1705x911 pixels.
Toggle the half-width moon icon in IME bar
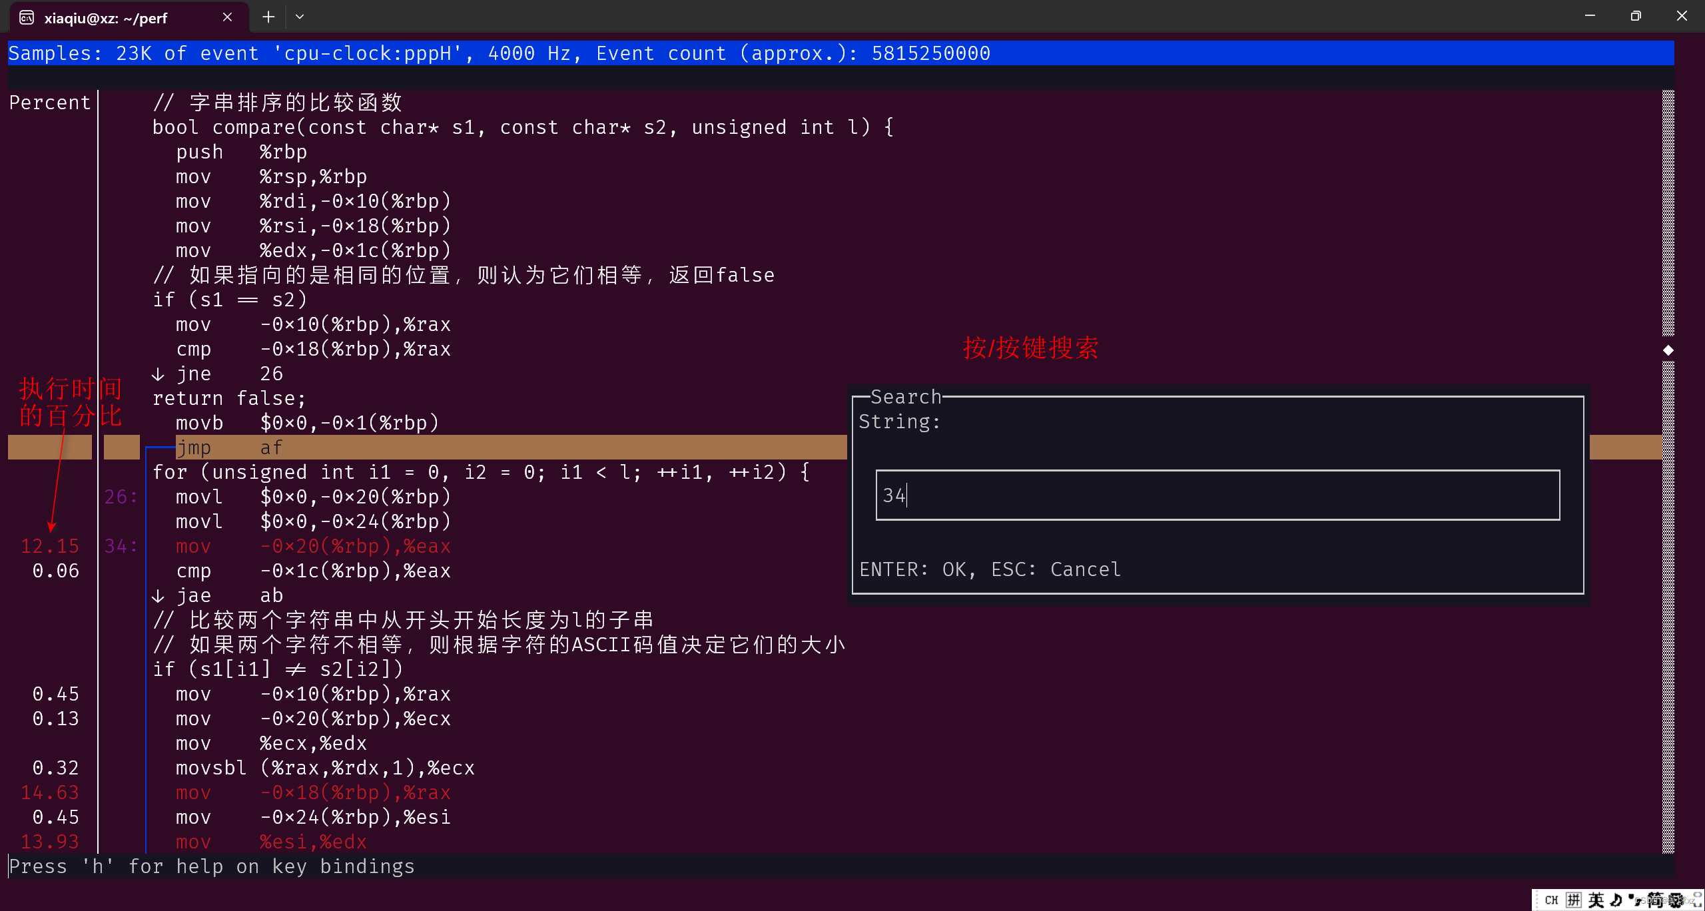point(1616,900)
